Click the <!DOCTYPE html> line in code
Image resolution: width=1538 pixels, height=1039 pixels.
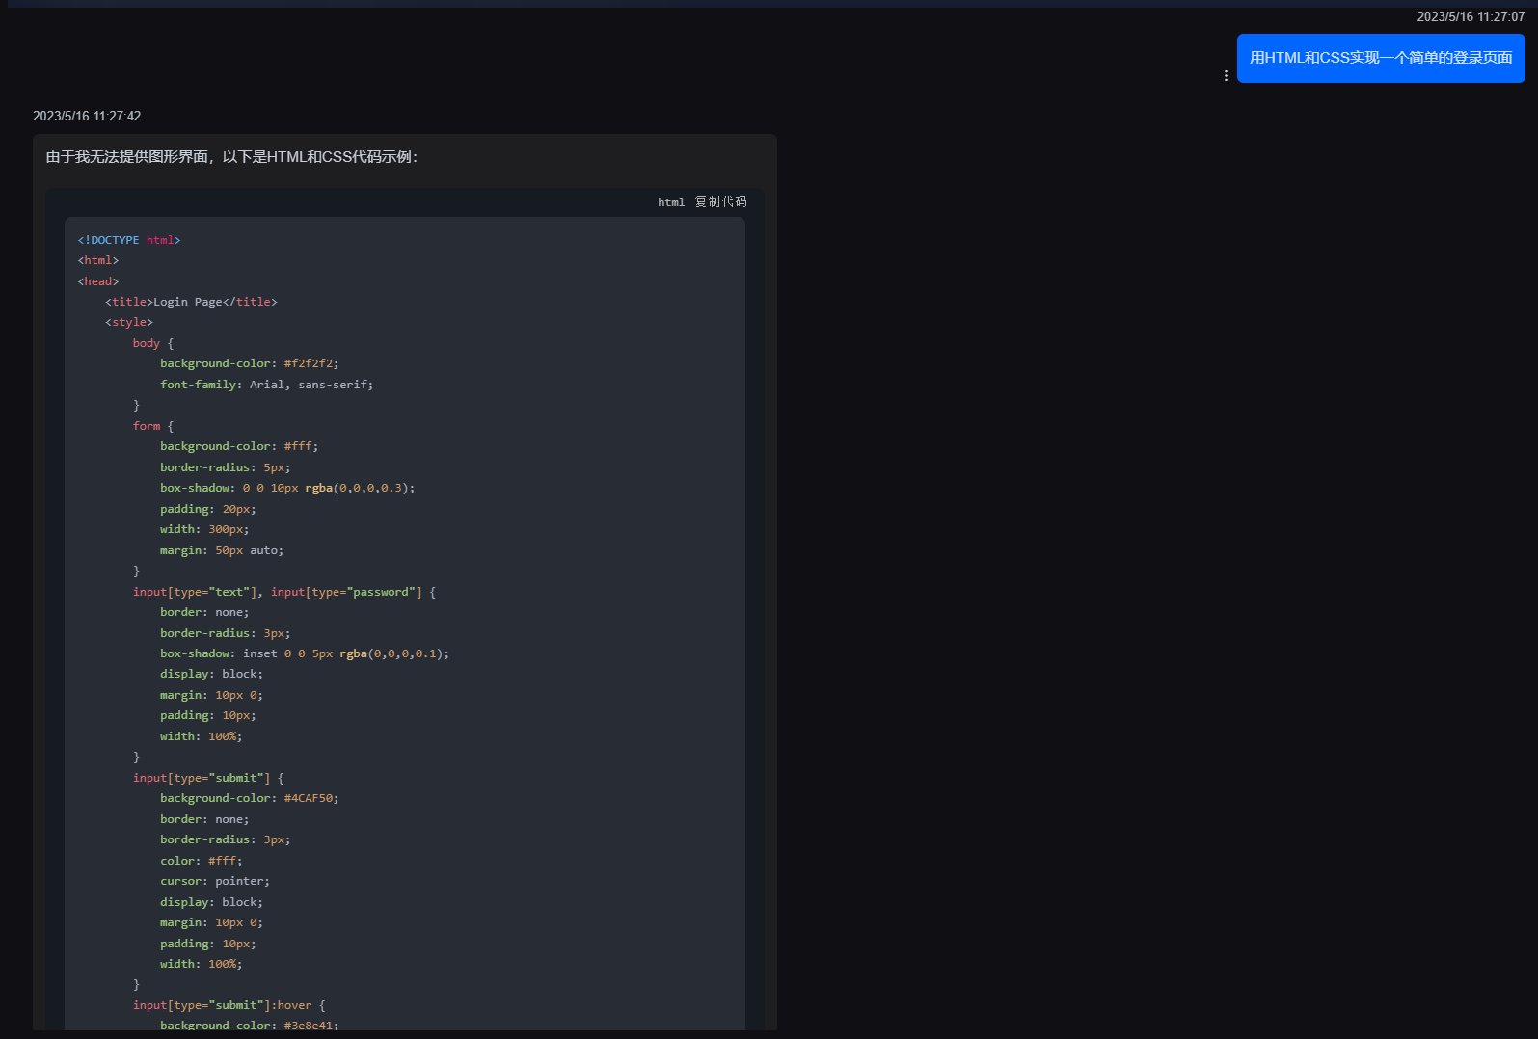[129, 240]
